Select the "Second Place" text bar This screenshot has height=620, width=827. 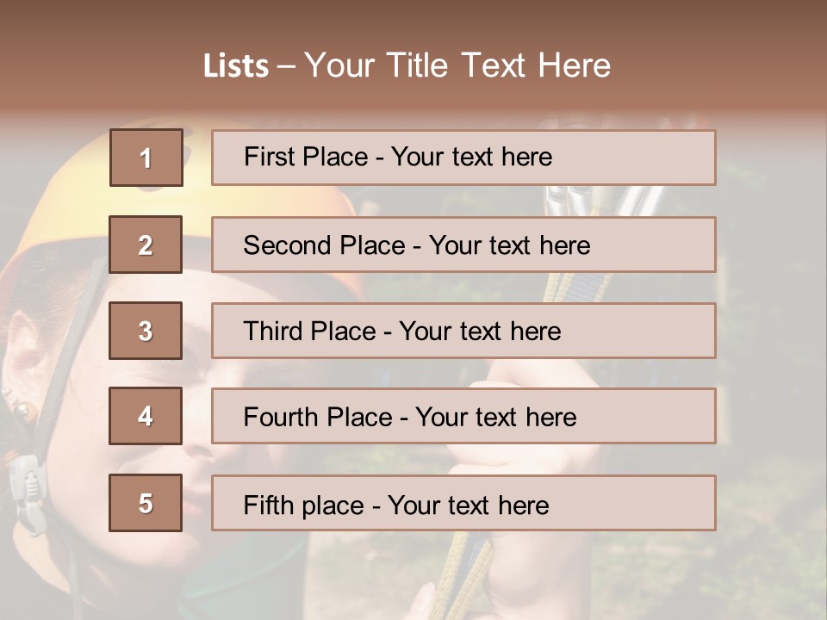coord(463,245)
